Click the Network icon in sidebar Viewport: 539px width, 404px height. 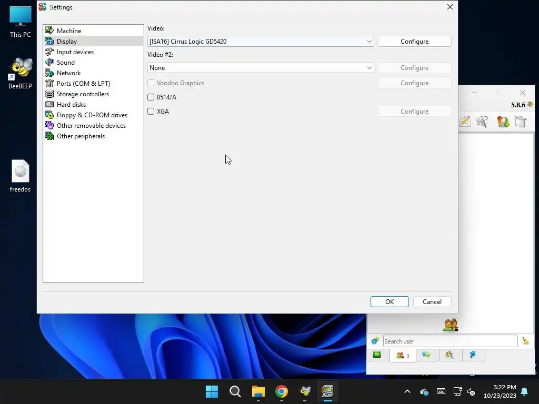tap(49, 73)
